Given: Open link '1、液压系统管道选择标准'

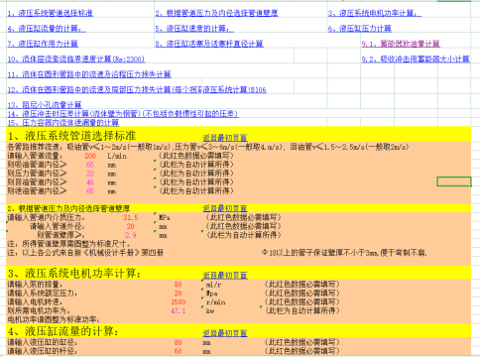Looking at the screenshot, I should [51, 13].
